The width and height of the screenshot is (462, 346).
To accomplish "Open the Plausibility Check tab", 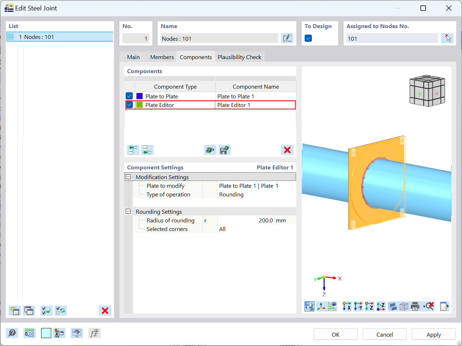I will pos(240,57).
